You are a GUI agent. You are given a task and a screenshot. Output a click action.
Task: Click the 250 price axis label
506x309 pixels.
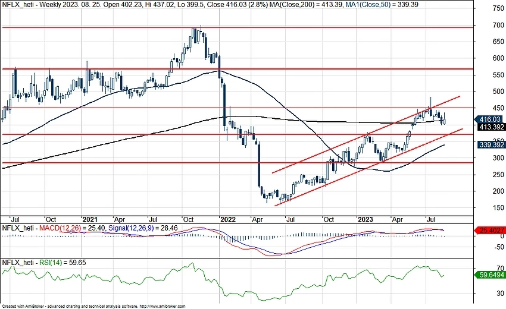click(498, 175)
